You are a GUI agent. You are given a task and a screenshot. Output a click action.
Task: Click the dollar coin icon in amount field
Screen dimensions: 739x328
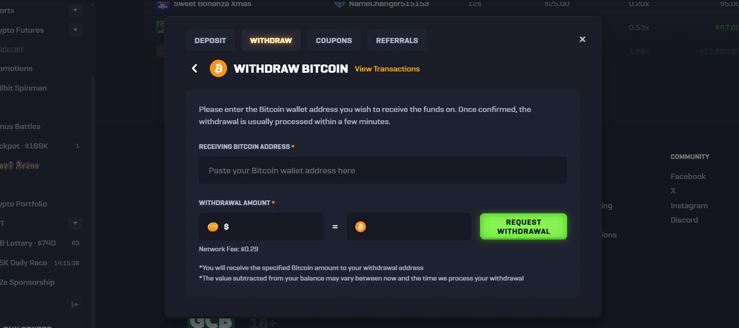[x=213, y=227]
